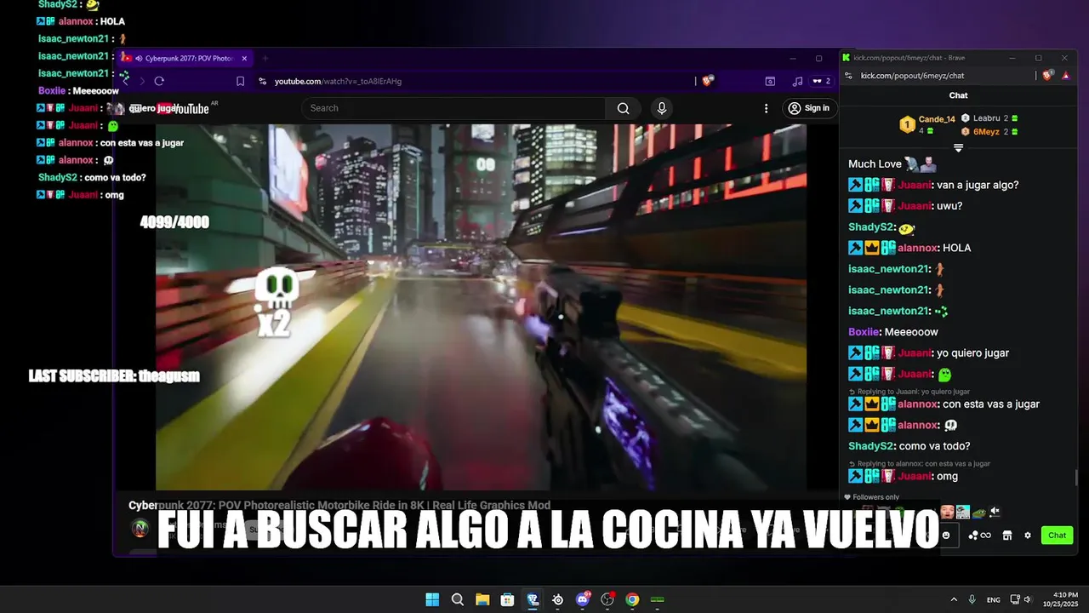This screenshot has height=613, width=1089.
Task: Open Windows taskbar Search
Action: 458,599
